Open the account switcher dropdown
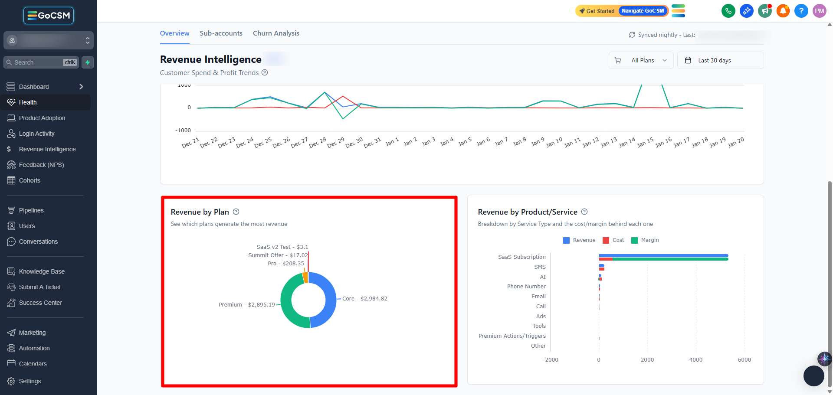The height and width of the screenshot is (395, 833). click(49, 40)
